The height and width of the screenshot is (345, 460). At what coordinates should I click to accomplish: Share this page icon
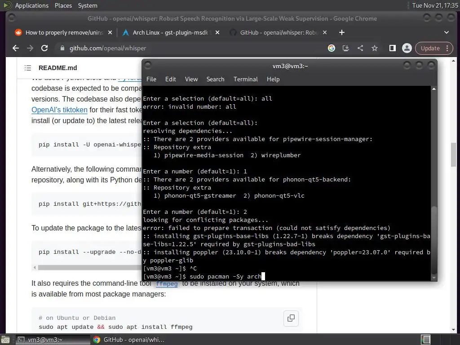click(x=360, y=48)
